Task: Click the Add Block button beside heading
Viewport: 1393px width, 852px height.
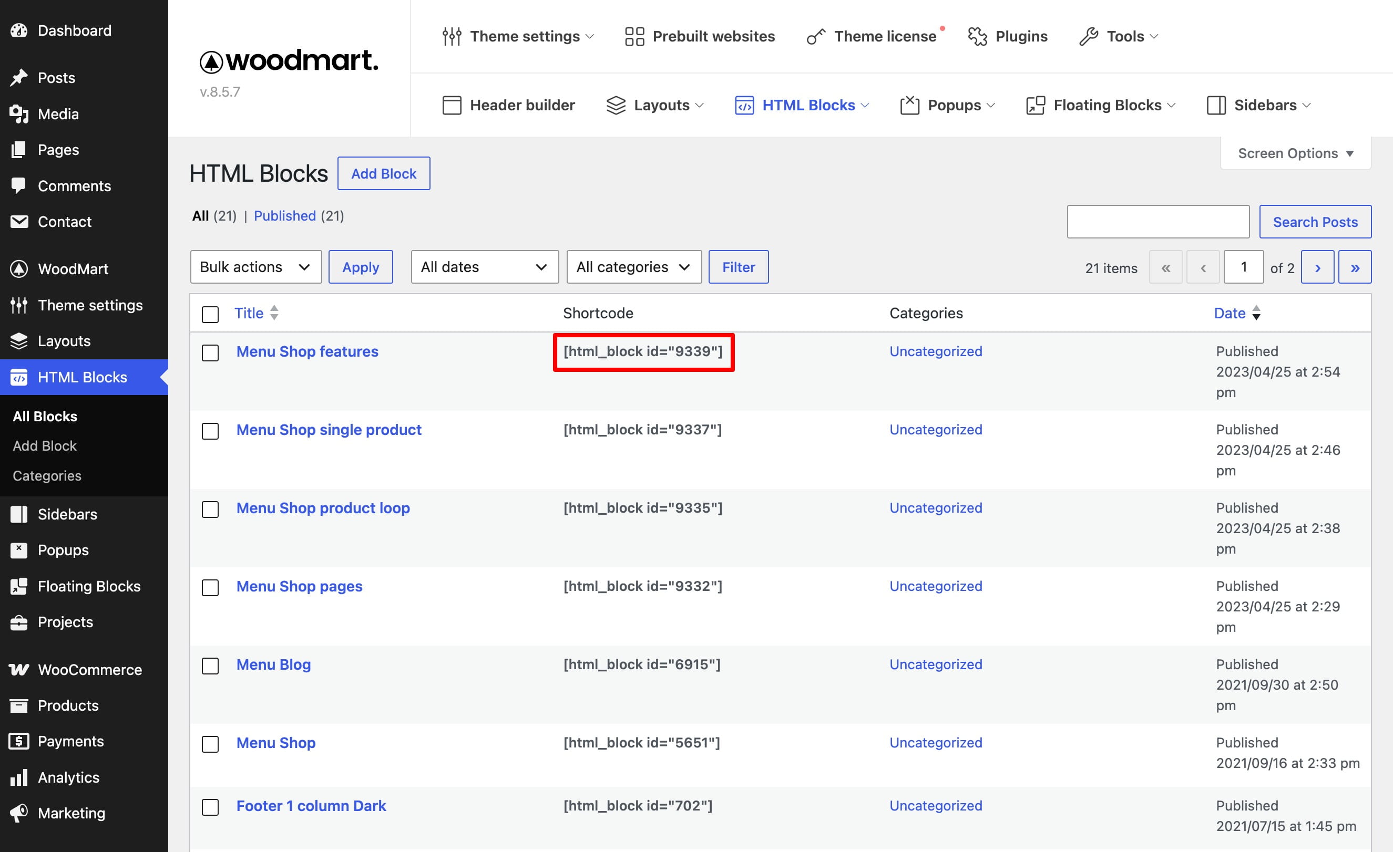Action: tap(384, 173)
